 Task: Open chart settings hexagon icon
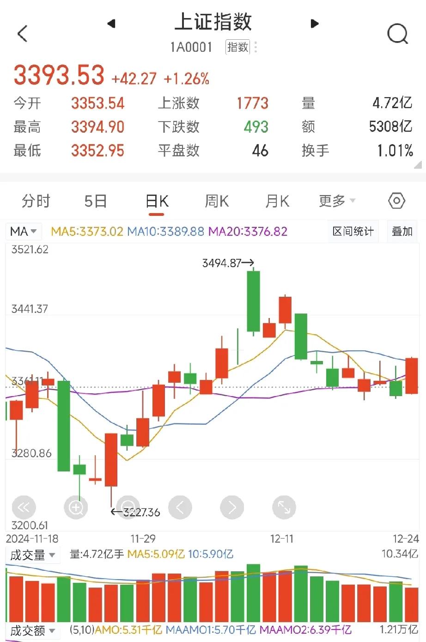[x=396, y=201]
